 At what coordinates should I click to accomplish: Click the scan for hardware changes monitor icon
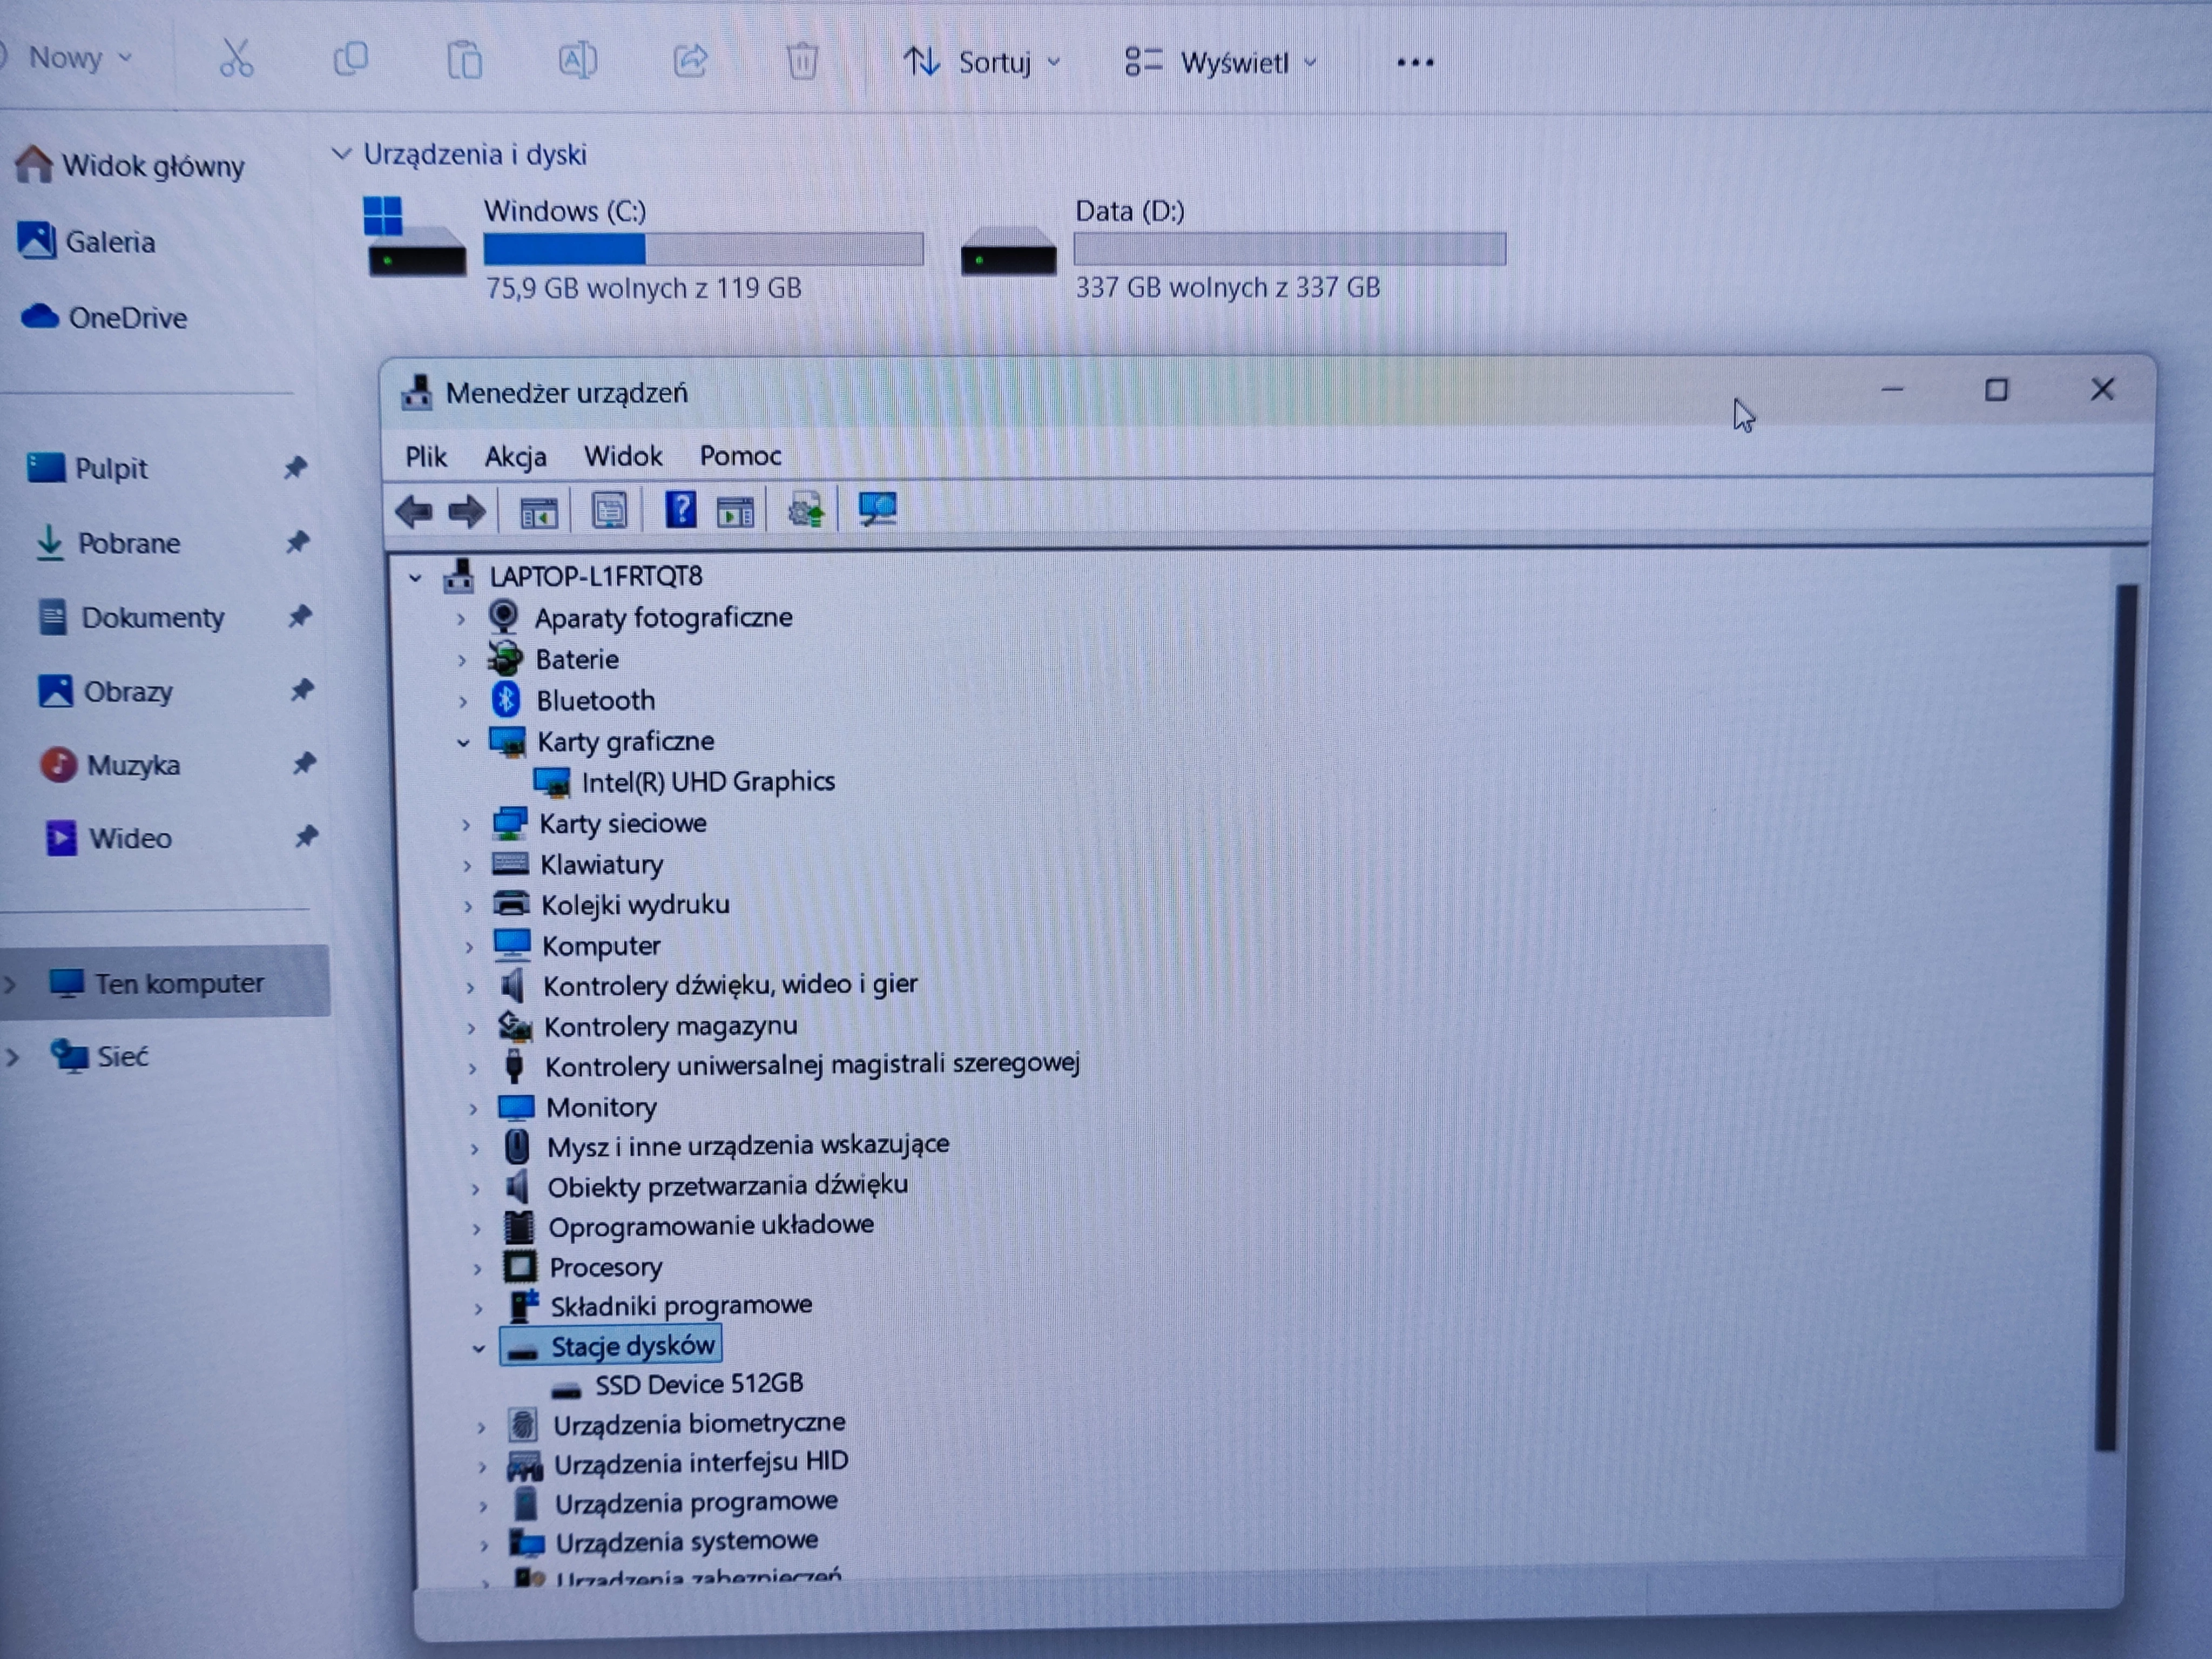point(877,509)
